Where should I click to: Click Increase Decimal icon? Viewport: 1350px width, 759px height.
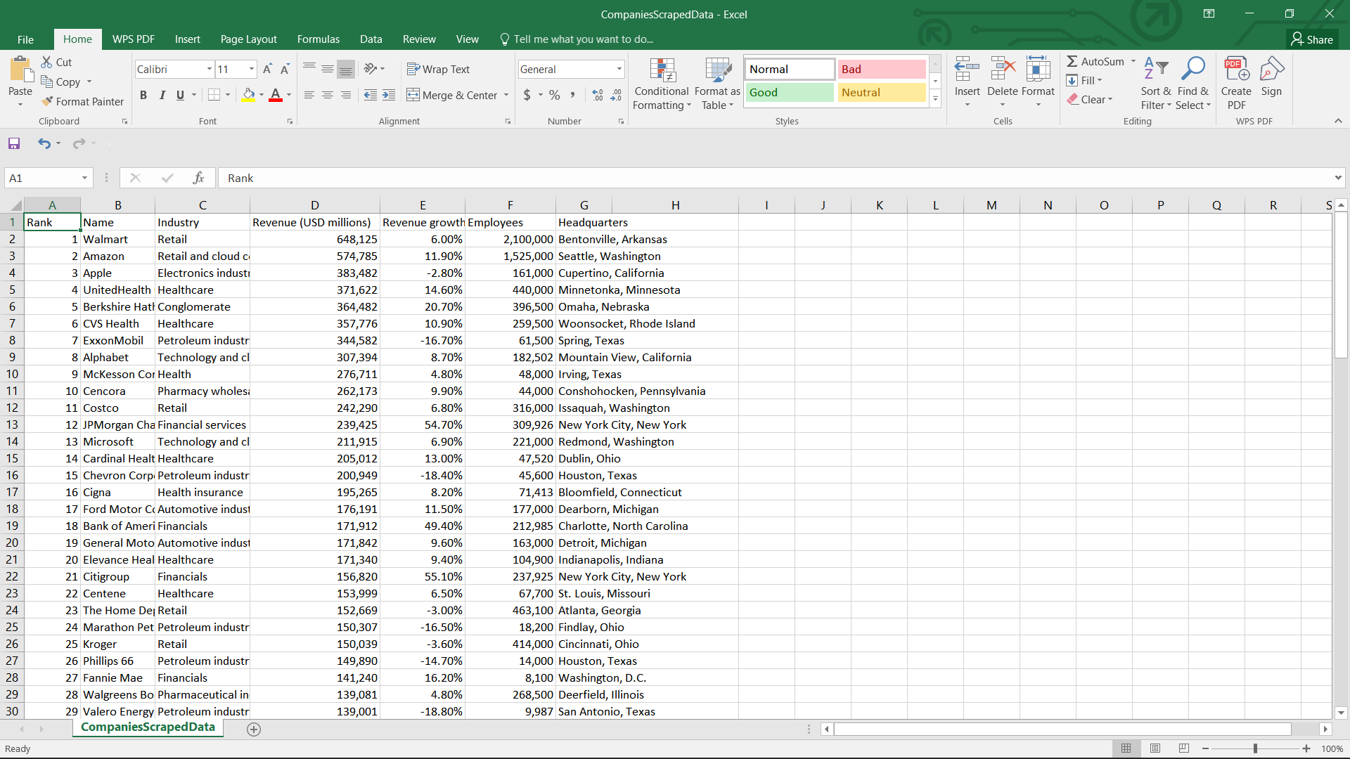tap(598, 95)
